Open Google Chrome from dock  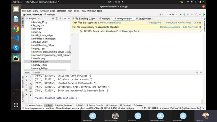click(x=16, y=28)
